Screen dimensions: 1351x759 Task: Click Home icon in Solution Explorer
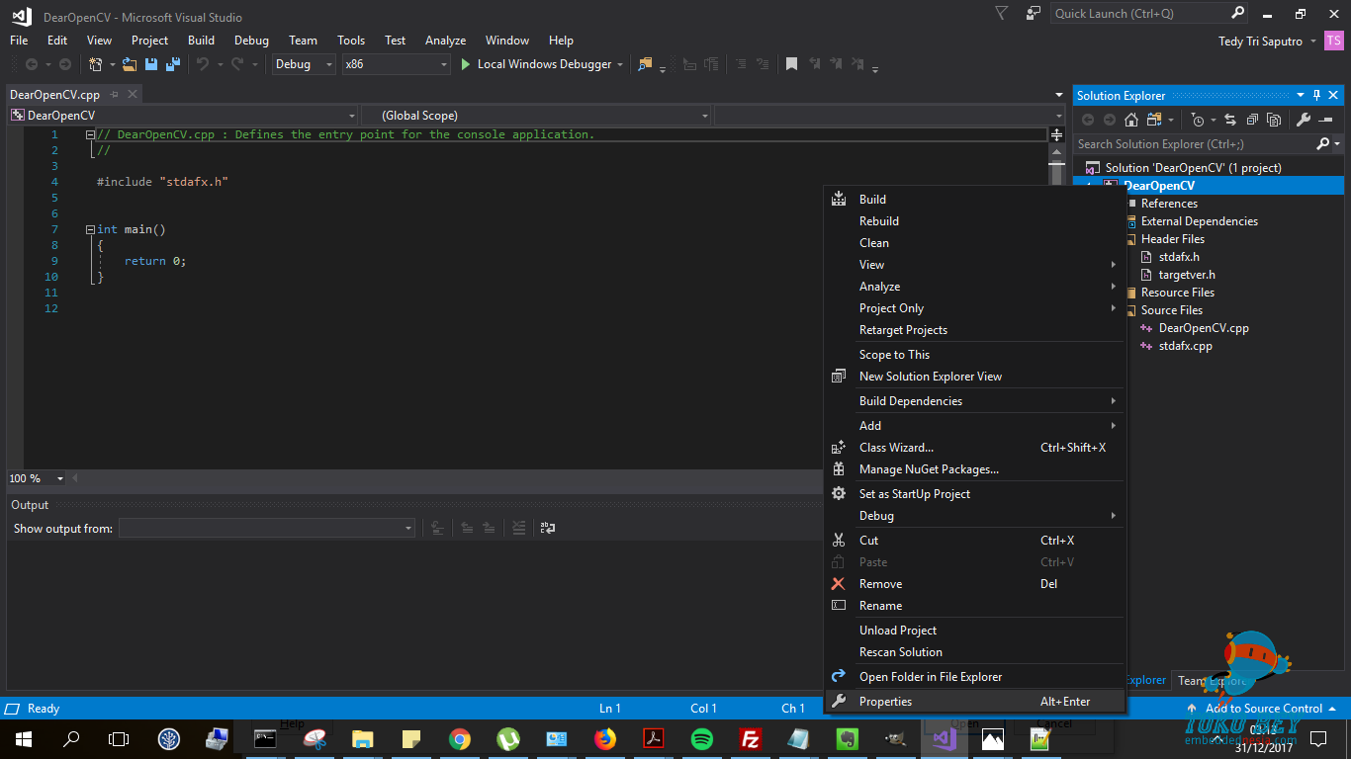pos(1131,120)
